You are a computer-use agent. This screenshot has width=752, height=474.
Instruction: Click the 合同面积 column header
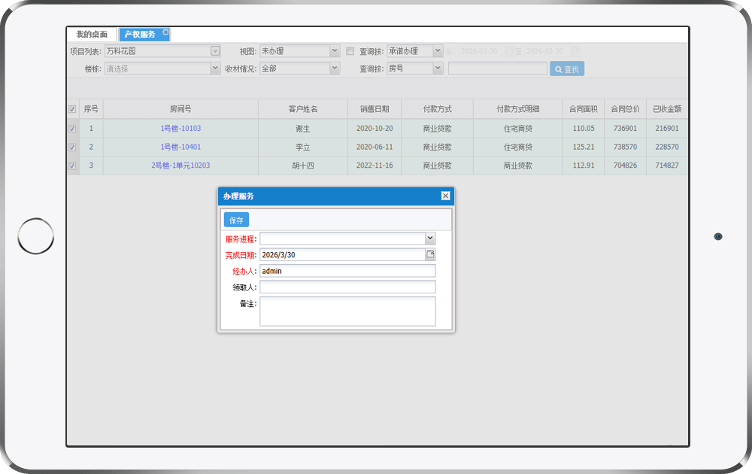[x=584, y=109]
